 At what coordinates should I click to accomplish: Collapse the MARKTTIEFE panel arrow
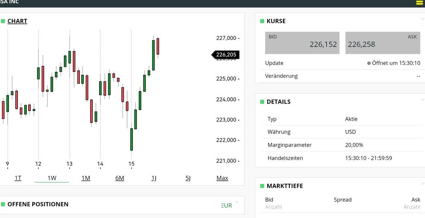(x=422, y=184)
